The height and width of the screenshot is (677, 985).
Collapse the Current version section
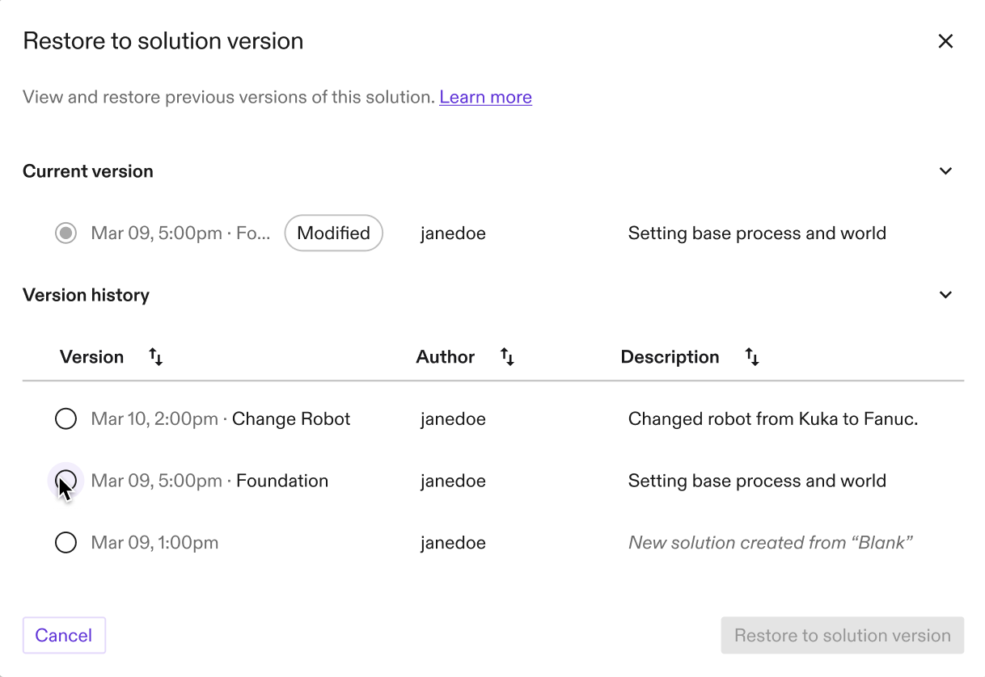tap(945, 170)
